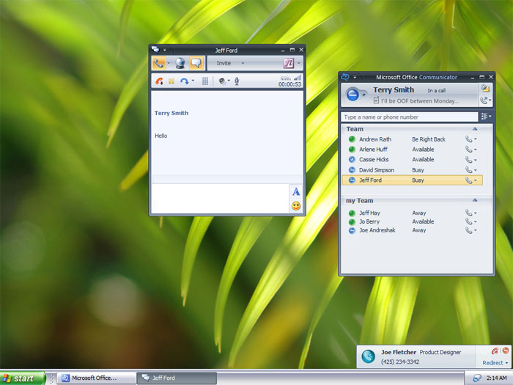Open the Windows start menu
This screenshot has width=513, height=385.
point(22,378)
